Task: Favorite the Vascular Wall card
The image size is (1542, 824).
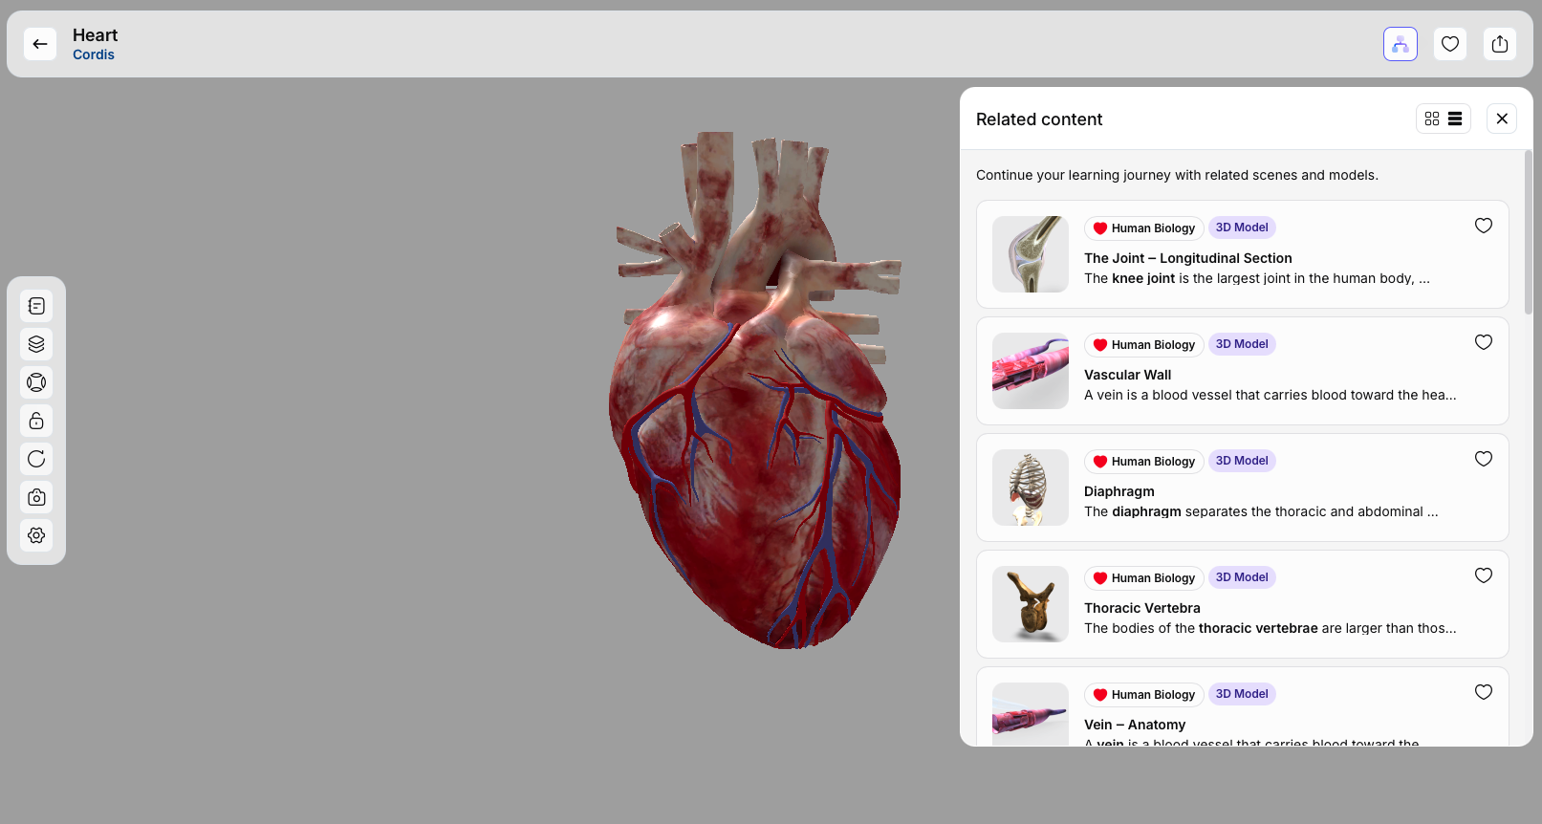Action: (1483, 342)
